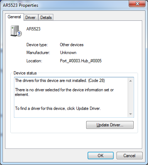148x165 pixels.
Task: Click 'To find a driver' instruction line
Action: coord(58,108)
